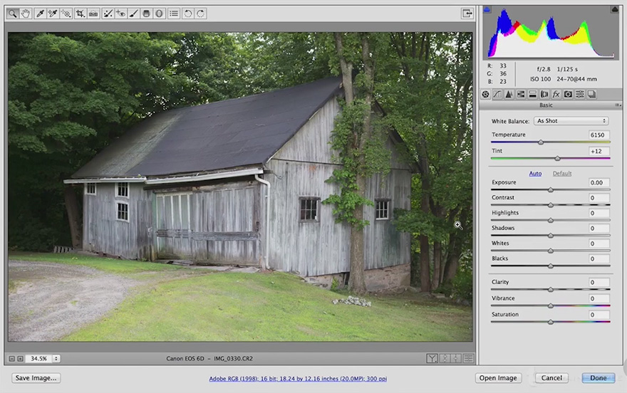
Task: Switch to the Detail panel tab
Action: 509,94
